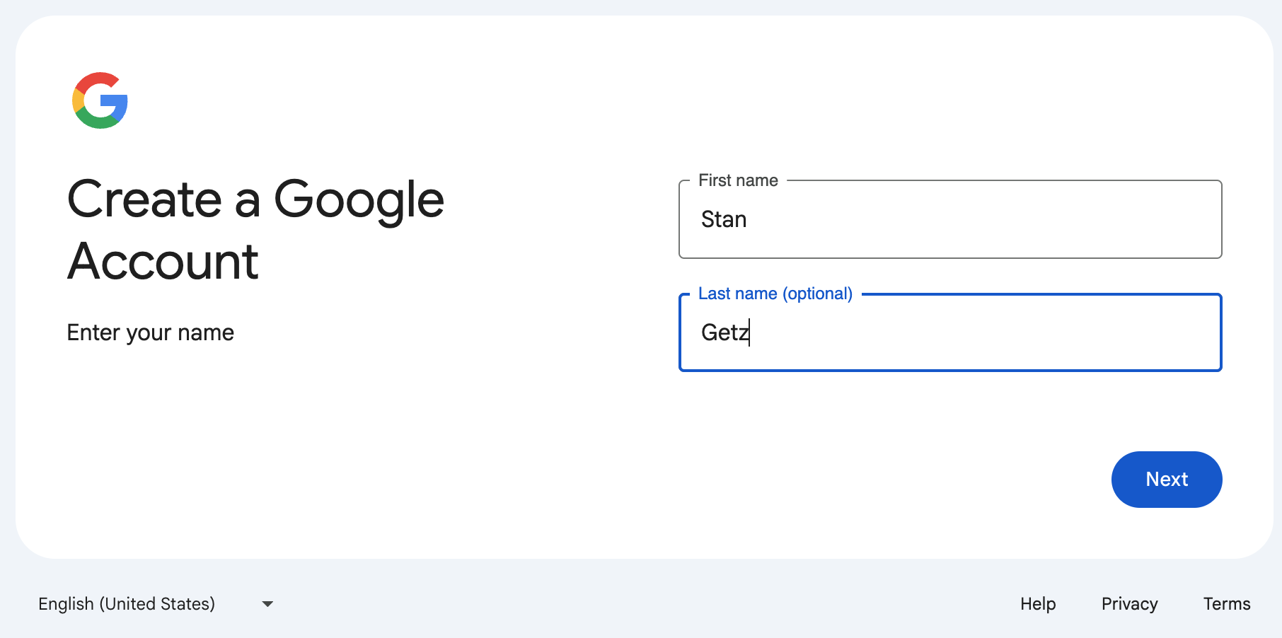Select the text Stan in the first field
Screen dimensions: 1282x638
click(723, 219)
